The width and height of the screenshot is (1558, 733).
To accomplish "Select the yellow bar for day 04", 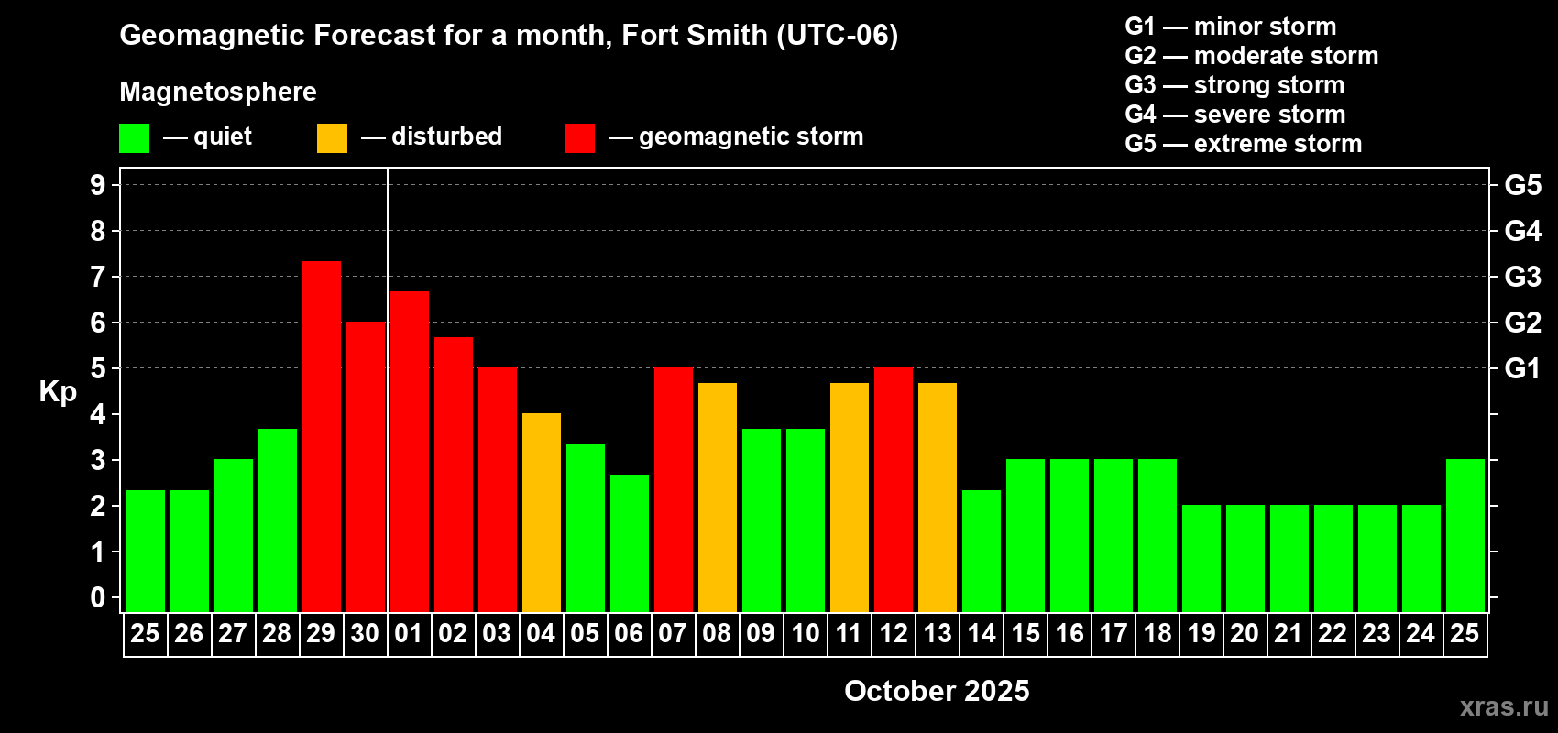I will click(x=542, y=512).
